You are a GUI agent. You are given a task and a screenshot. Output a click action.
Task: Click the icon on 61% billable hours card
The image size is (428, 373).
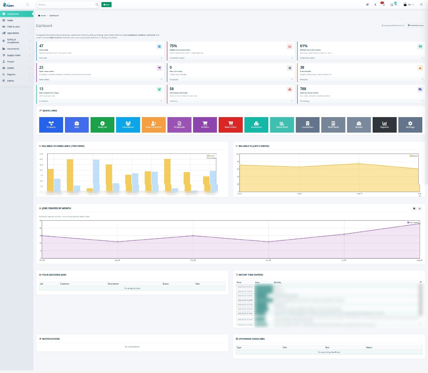420,47
